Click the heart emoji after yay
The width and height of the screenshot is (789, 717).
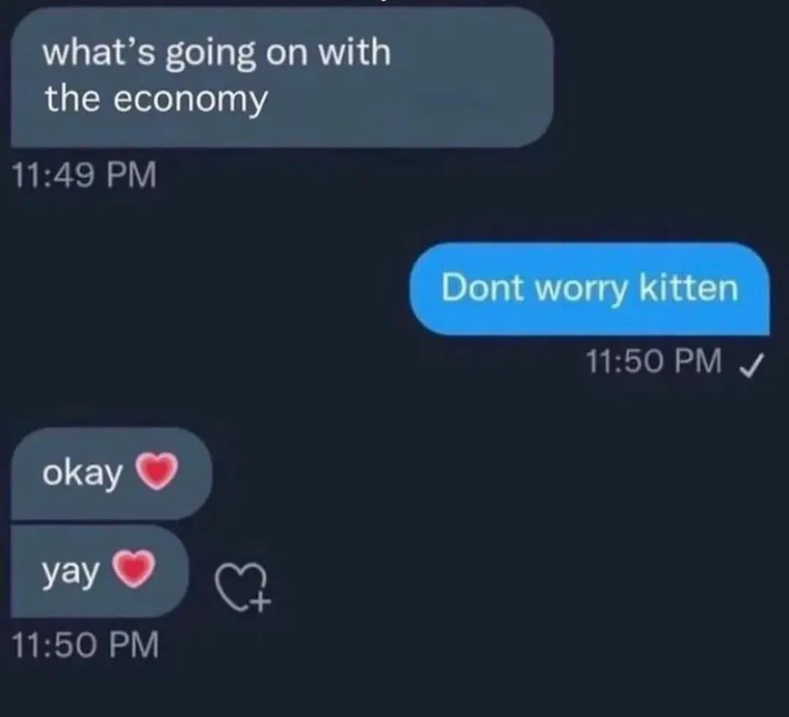(134, 569)
